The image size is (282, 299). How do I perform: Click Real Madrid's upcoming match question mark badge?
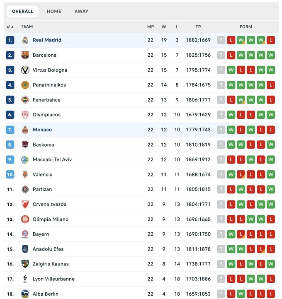coord(221,40)
